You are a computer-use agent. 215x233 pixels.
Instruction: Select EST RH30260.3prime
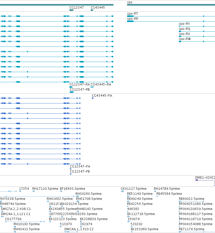[x=84, y=214]
